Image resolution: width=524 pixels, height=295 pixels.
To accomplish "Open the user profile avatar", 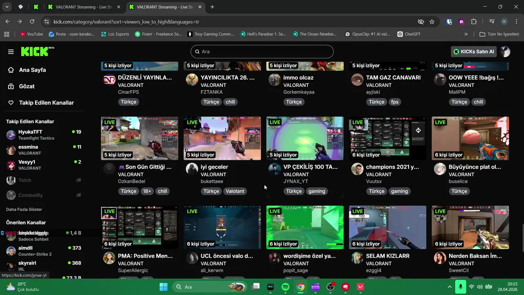I will pyautogui.click(x=505, y=52).
